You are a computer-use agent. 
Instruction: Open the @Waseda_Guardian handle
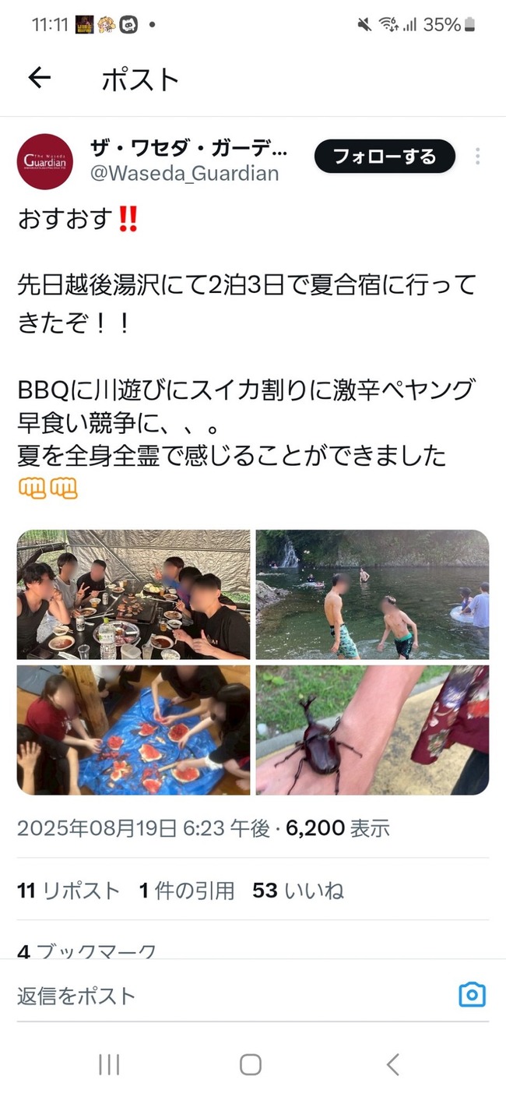tap(184, 173)
